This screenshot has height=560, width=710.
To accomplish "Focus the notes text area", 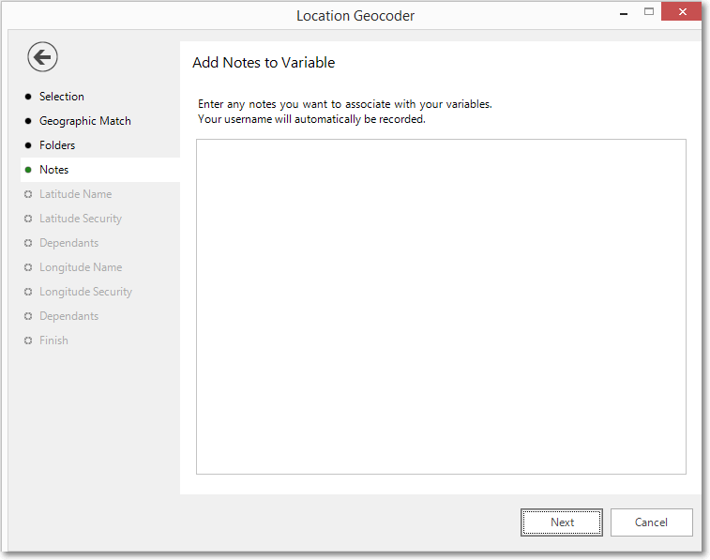I will pos(441,307).
